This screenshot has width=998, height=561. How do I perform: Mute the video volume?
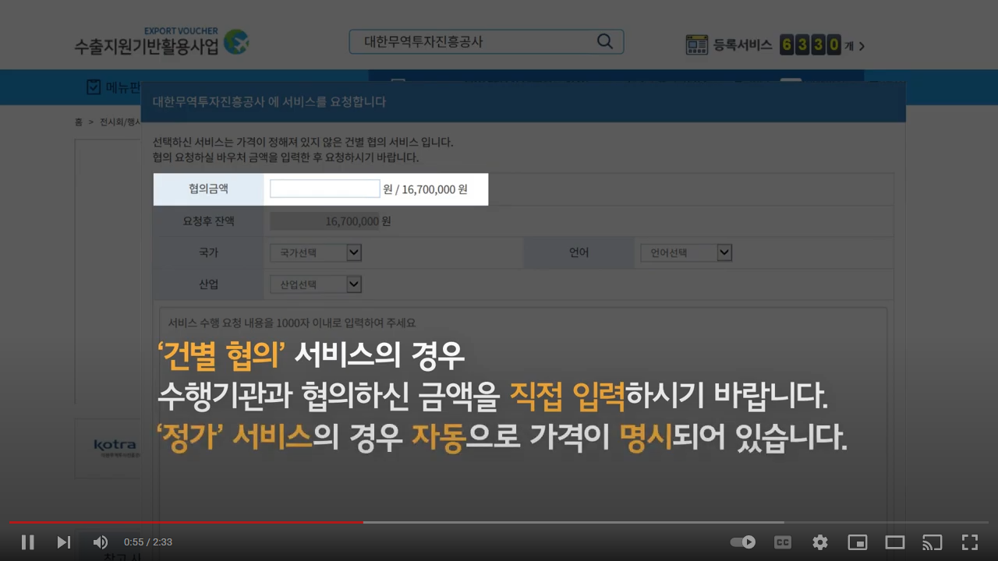pyautogui.click(x=101, y=542)
